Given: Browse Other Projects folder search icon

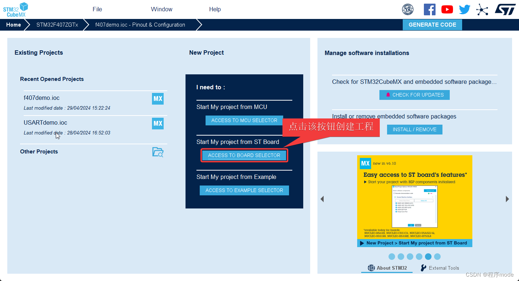Looking at the screenshot, I should [158, 152].
